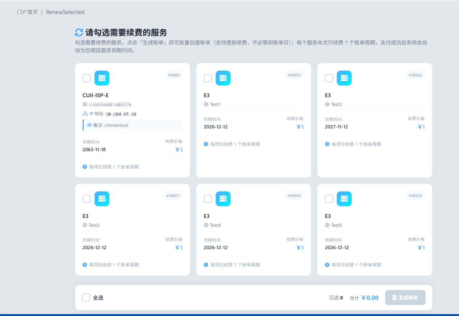
Task: Tick the checkbox on the Test3 card
Action: tap(86, 199)
